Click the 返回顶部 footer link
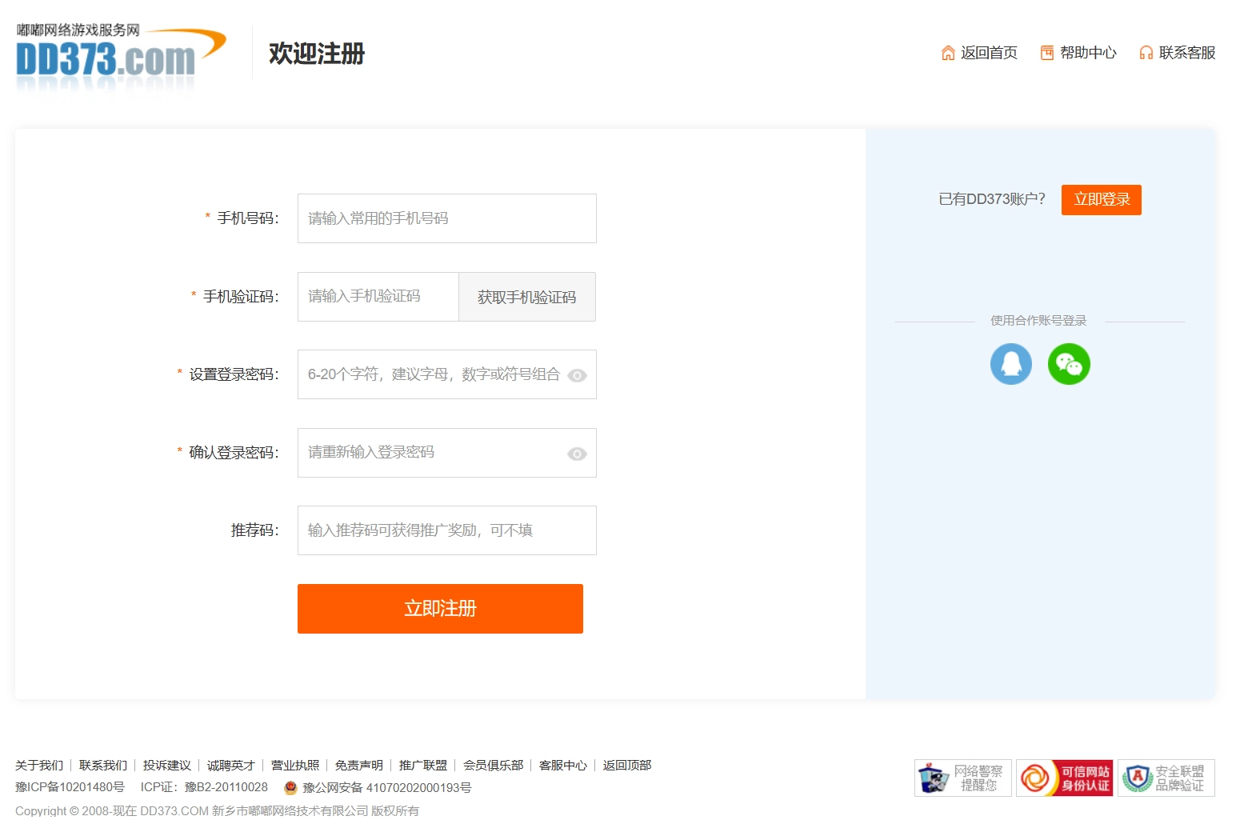 (626, 766)
